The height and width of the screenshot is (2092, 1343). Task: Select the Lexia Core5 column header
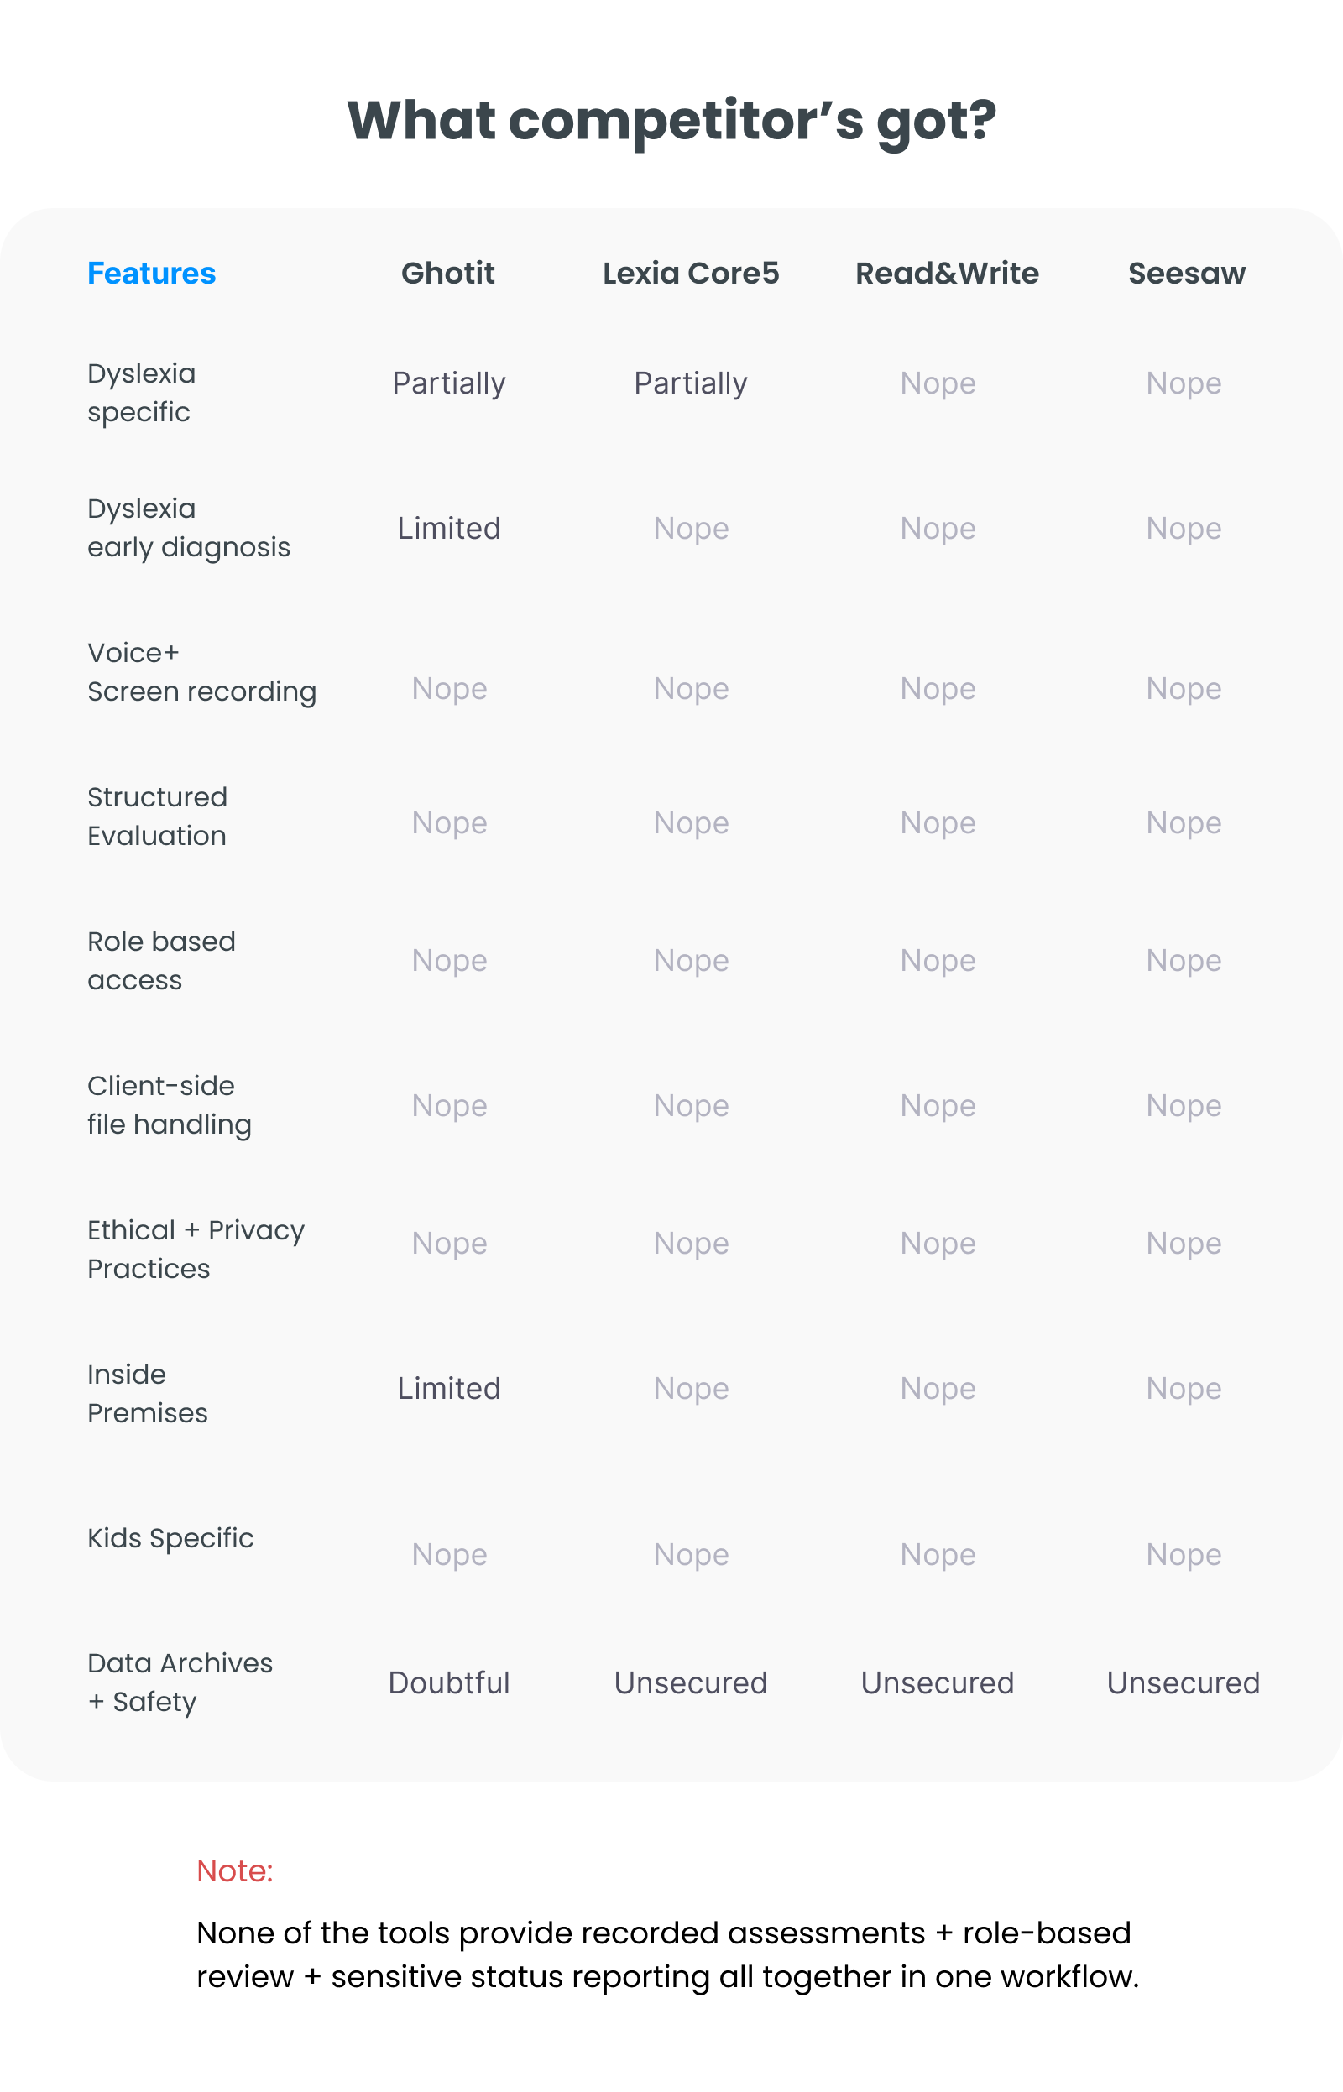(x=691, y=273)
